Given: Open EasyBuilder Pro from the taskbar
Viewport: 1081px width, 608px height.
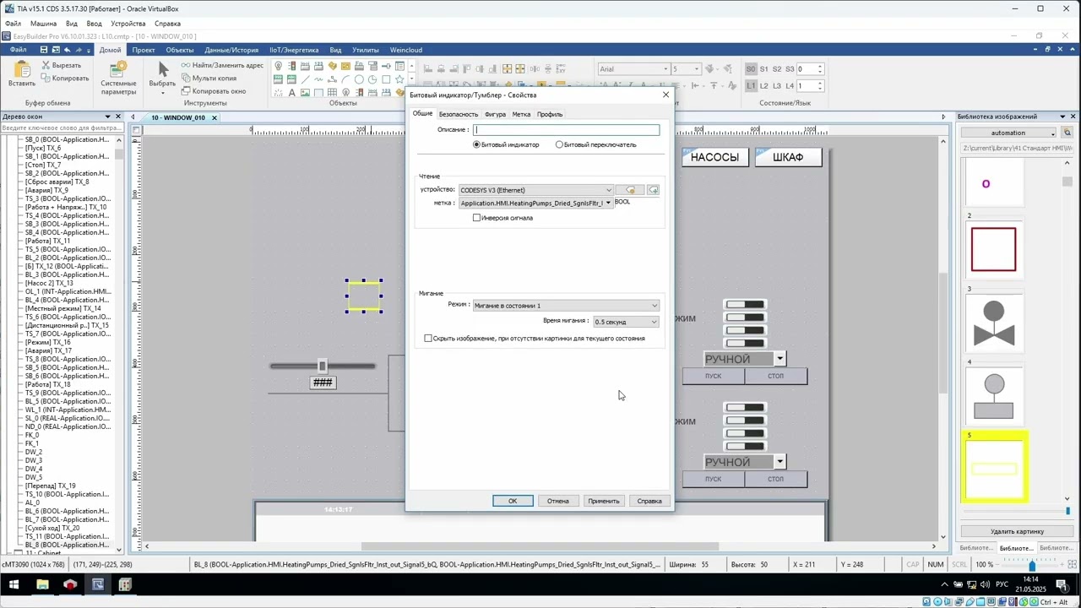Looking at the screenshot, I should pos(97,584).
